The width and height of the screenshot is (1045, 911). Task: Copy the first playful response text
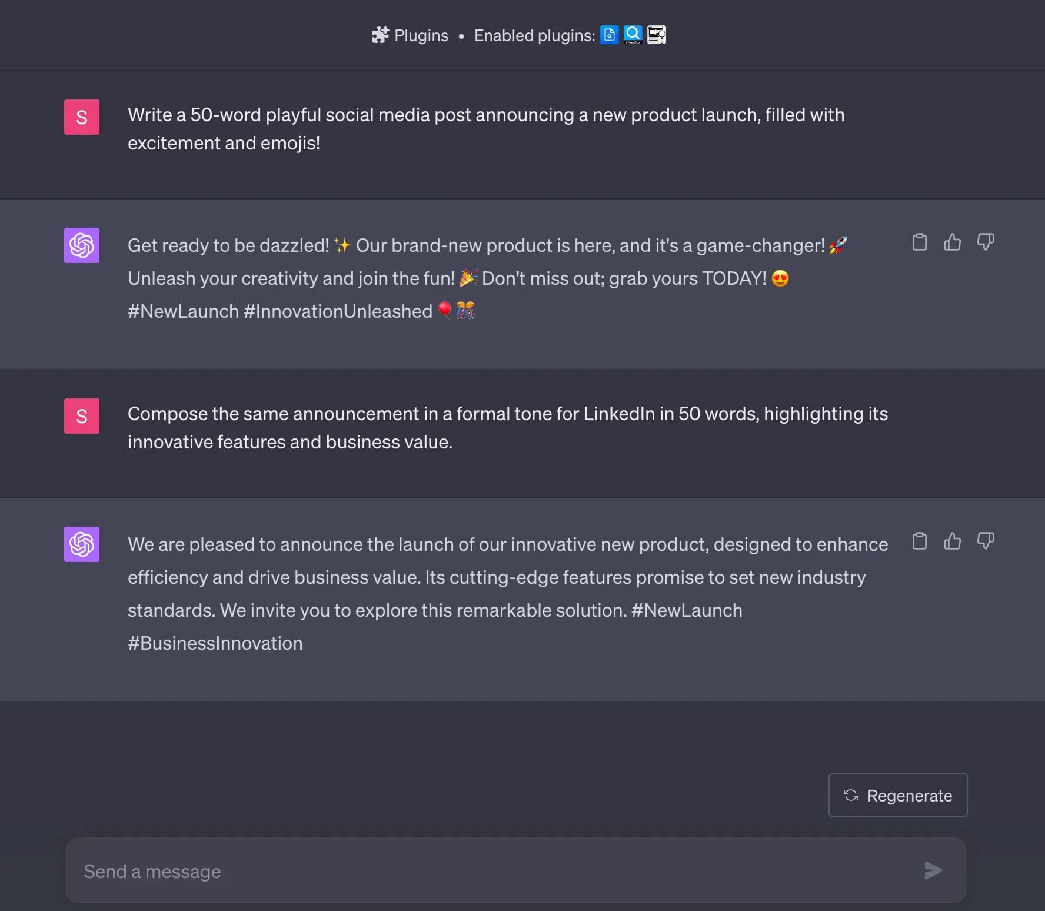coord(919,242)
